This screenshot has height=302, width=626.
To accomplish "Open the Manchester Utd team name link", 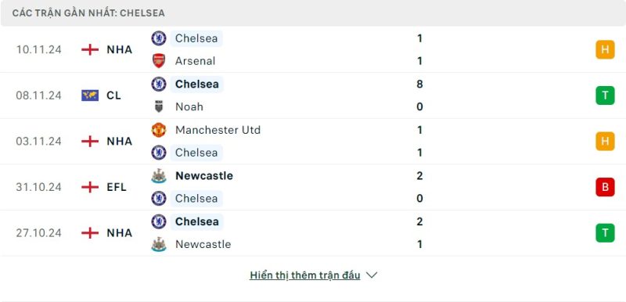I will [x=218, y=130].
